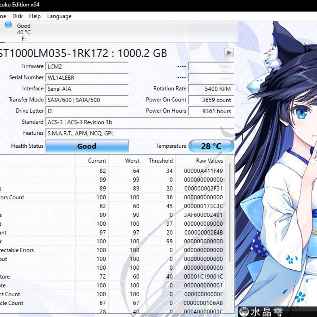Open the Language menu

(59, 16)
